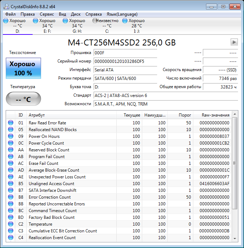Image resolution: width=244 pixels, height=248 pixels.
Task: Click status icon for Cumulative ECC Bit Correction
Action: click(11, 231)
